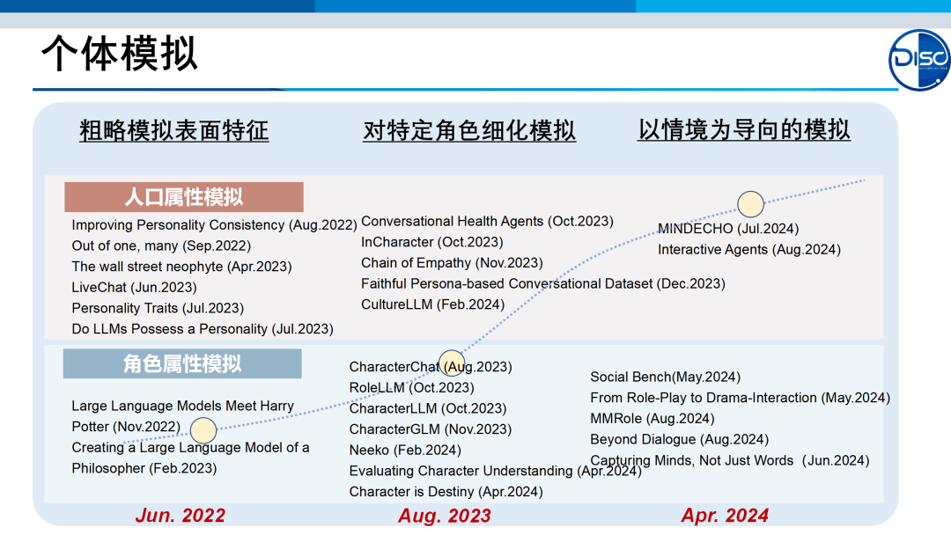
Task: Select CharacterGLM (Nov.2023) entry
Action: point(430,429)
